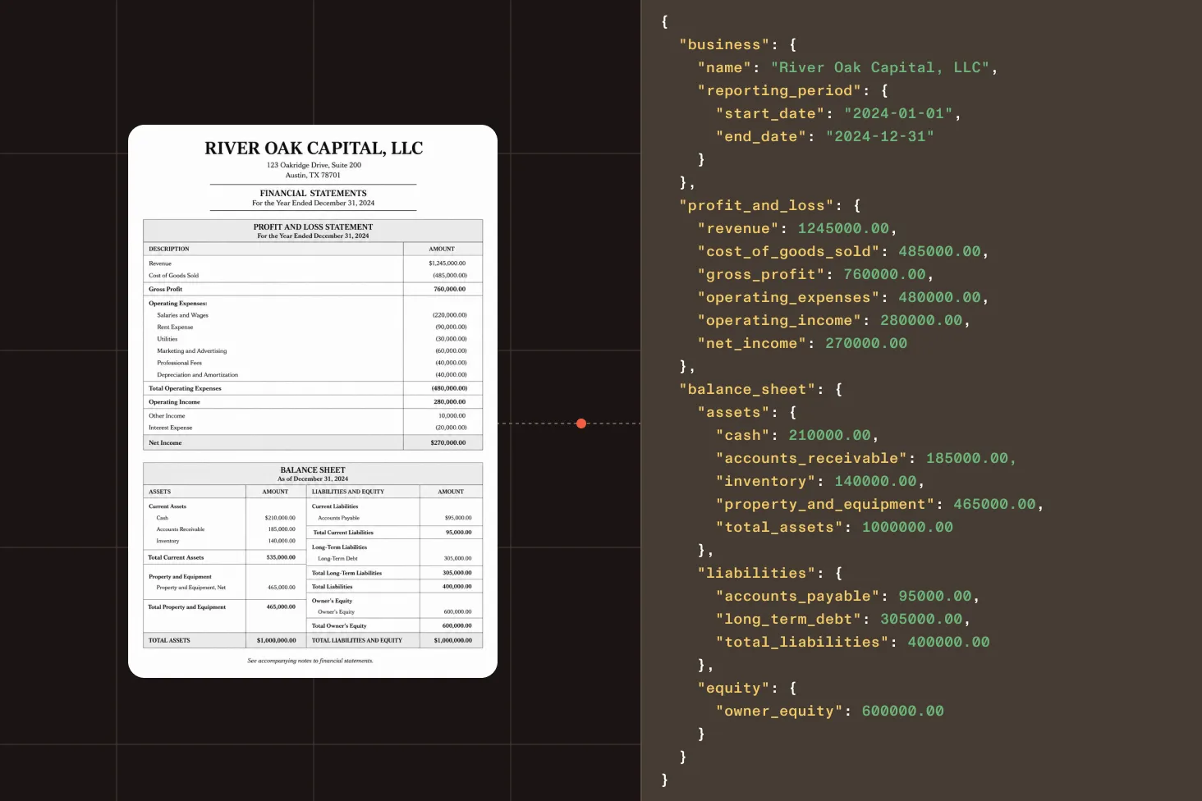Click the 'Accounts Receivable' row in the balance sheet
The width and height of the screenshot is (1202, 801).
[181, 529]
